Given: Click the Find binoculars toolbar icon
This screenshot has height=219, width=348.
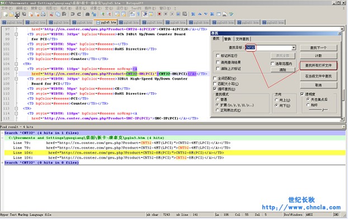Looking at the screenshot, I should [x=87, y=14].
